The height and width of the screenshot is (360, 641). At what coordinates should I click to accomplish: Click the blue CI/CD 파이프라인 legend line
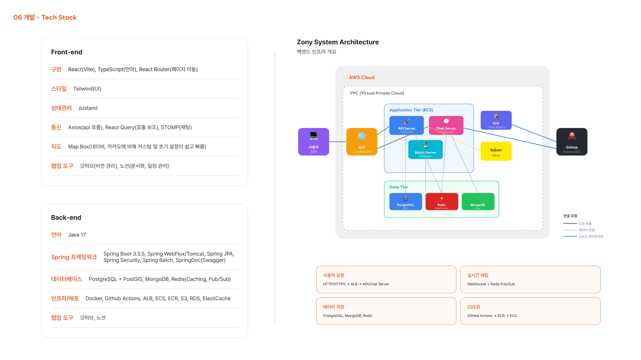570,236
